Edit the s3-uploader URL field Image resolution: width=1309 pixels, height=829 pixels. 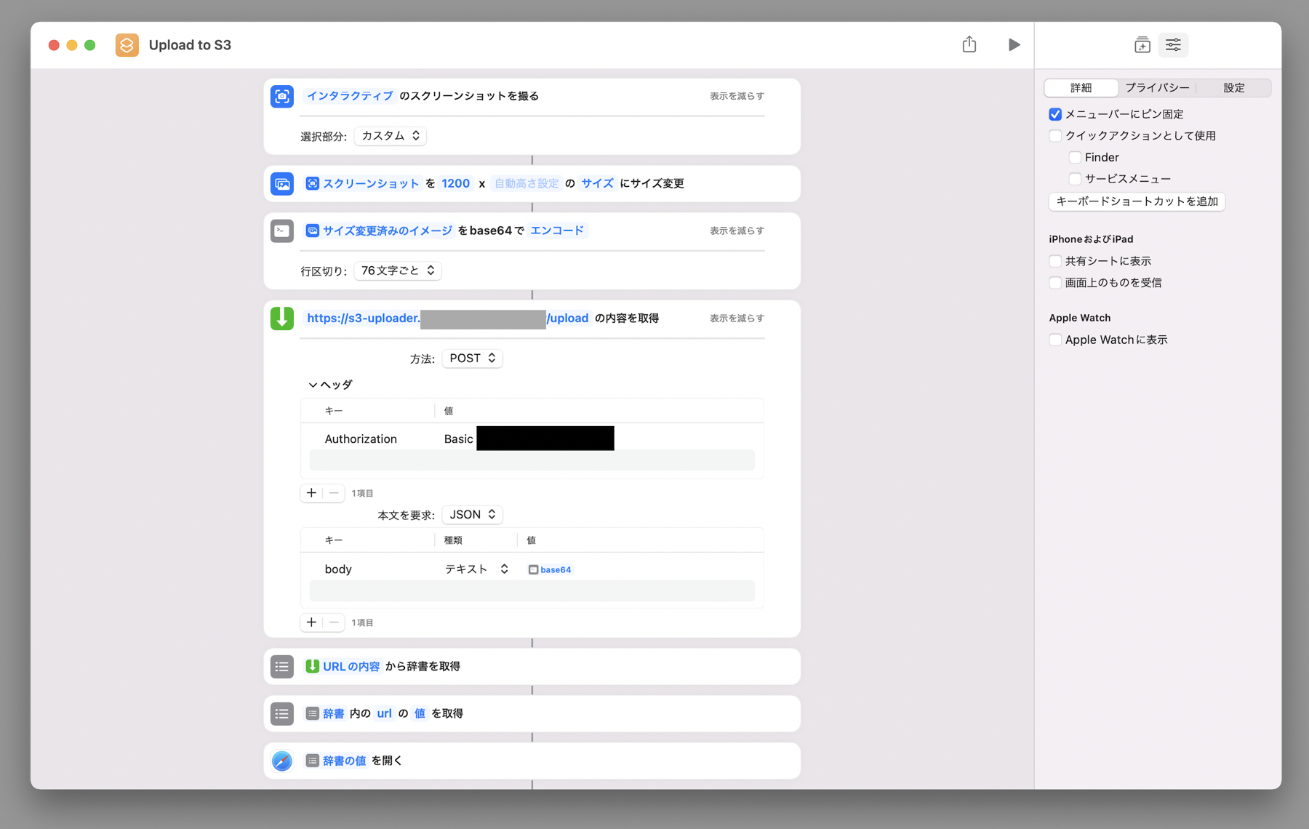coord(447,318)
